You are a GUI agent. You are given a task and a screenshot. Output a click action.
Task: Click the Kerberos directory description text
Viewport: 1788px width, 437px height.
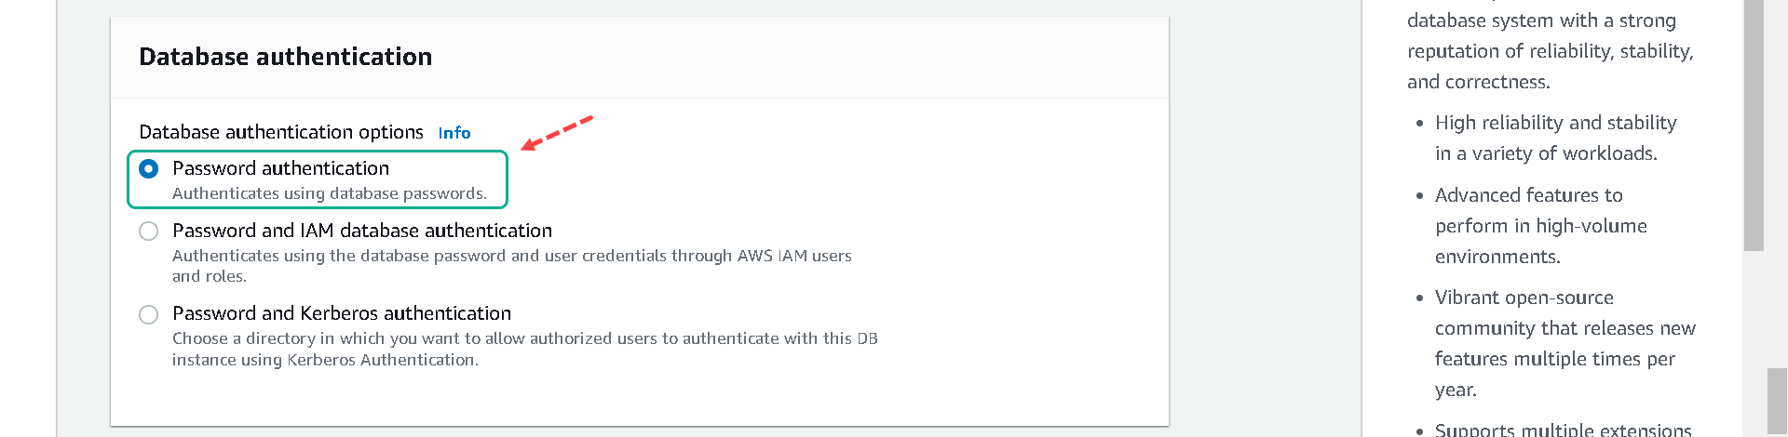pyautogui.click(x=524, y=349)
